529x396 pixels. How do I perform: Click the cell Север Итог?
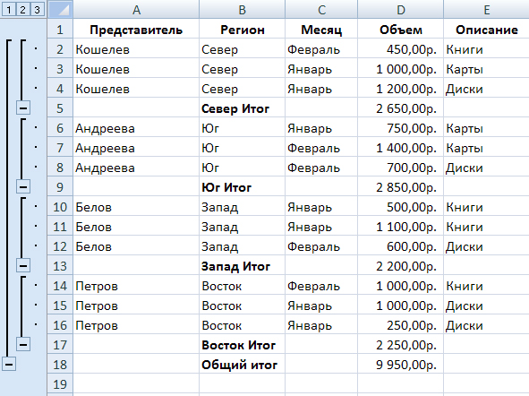click(242, 108)
